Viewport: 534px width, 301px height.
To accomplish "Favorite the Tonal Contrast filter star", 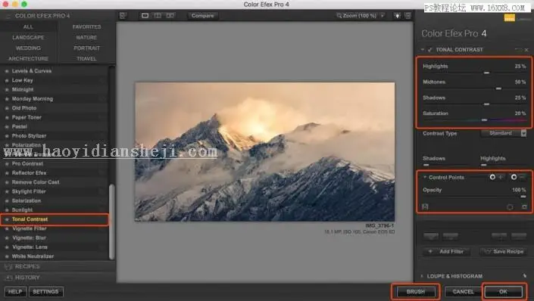I will pyautogui.click(x=7, y=219).
